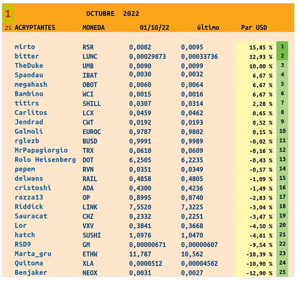Select the -12,90 % percentage cell
Image resolution: width=298 pixels, height=283 pixels.
point(259,273)
